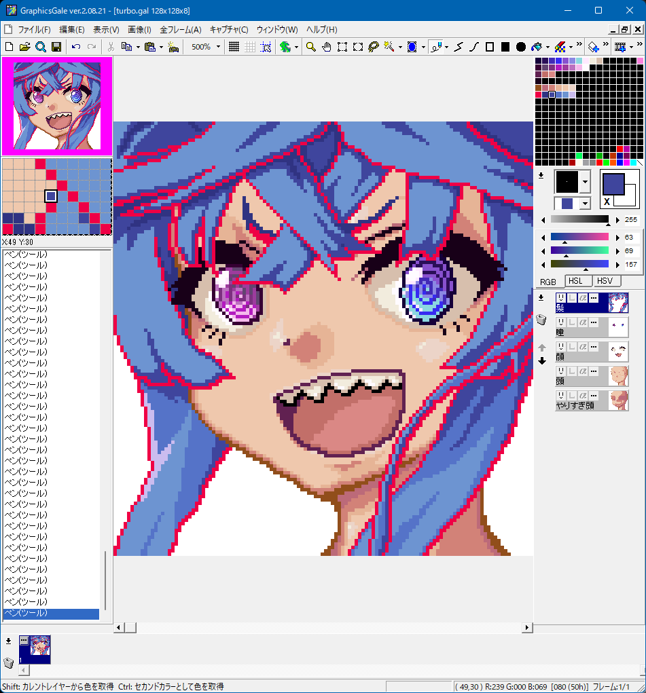Toggle visibility of the 瞳 layer
646x693 pixels.
pos(561,322)
